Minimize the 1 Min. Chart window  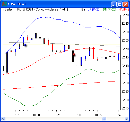(114, 4)
